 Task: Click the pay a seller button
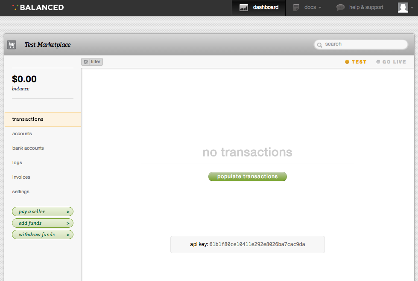(43, 211)
